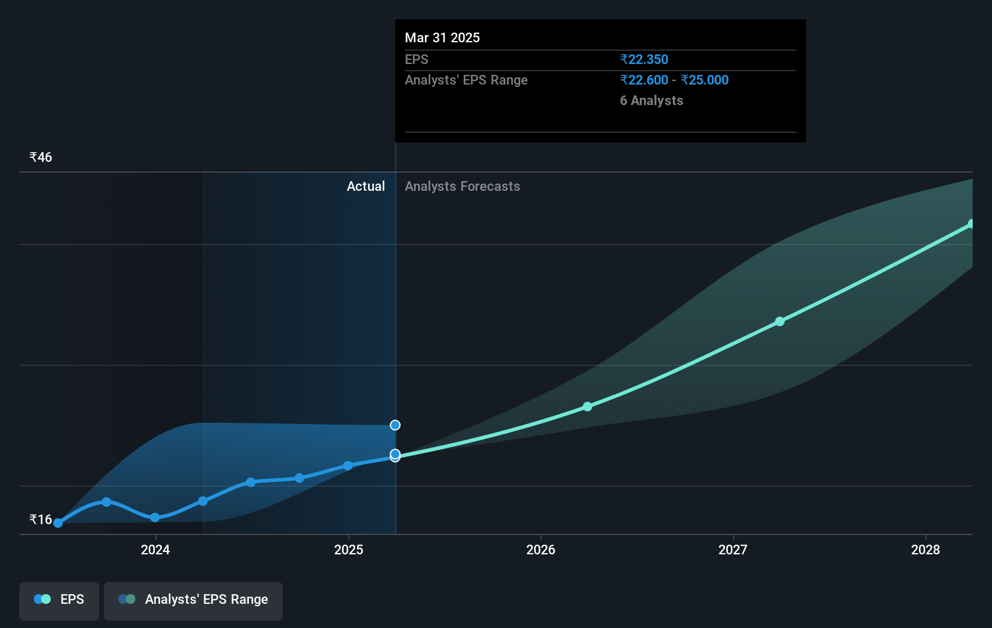
Task: Click the ₹25.000 range high value
Action: pyautogui.click(x=704, y=80)
